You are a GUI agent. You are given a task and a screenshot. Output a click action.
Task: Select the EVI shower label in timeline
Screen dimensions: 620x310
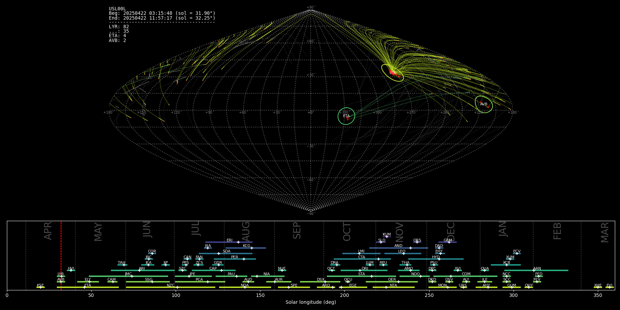point(609,286)
